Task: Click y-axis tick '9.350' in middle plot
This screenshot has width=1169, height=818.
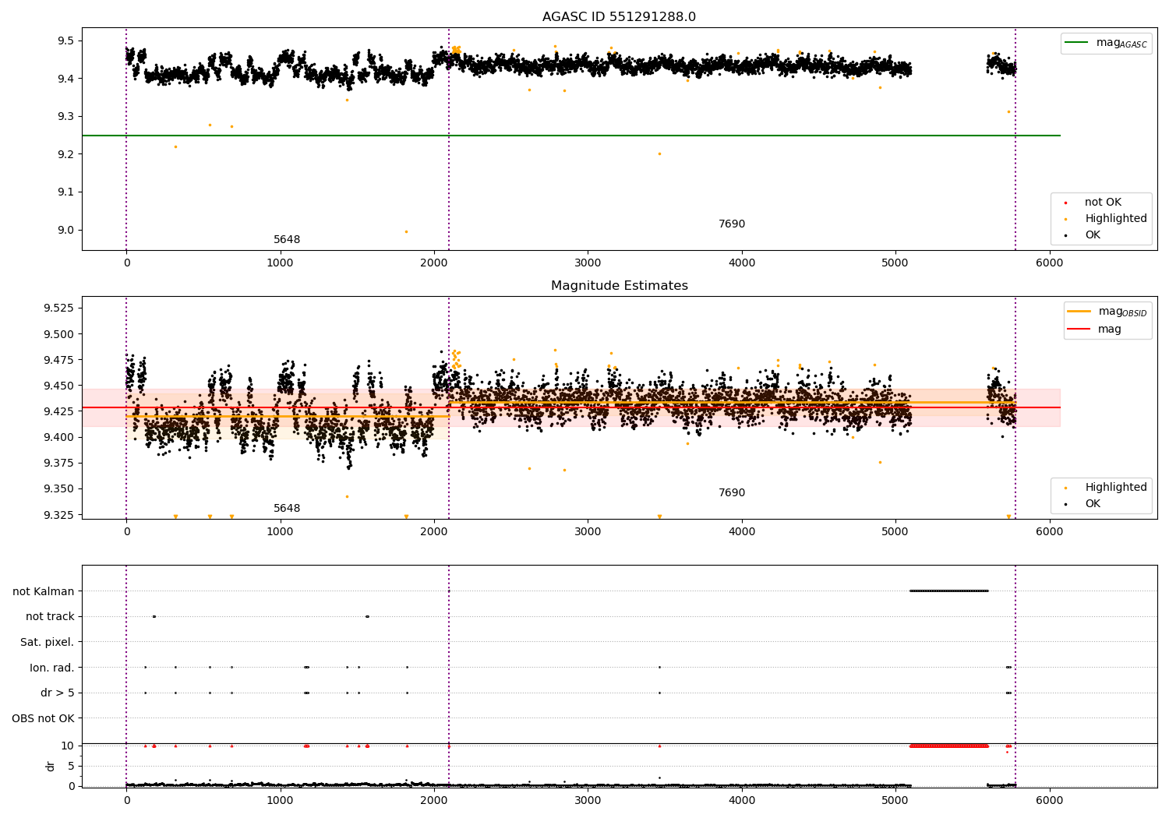Action: (x=59, y=489)
